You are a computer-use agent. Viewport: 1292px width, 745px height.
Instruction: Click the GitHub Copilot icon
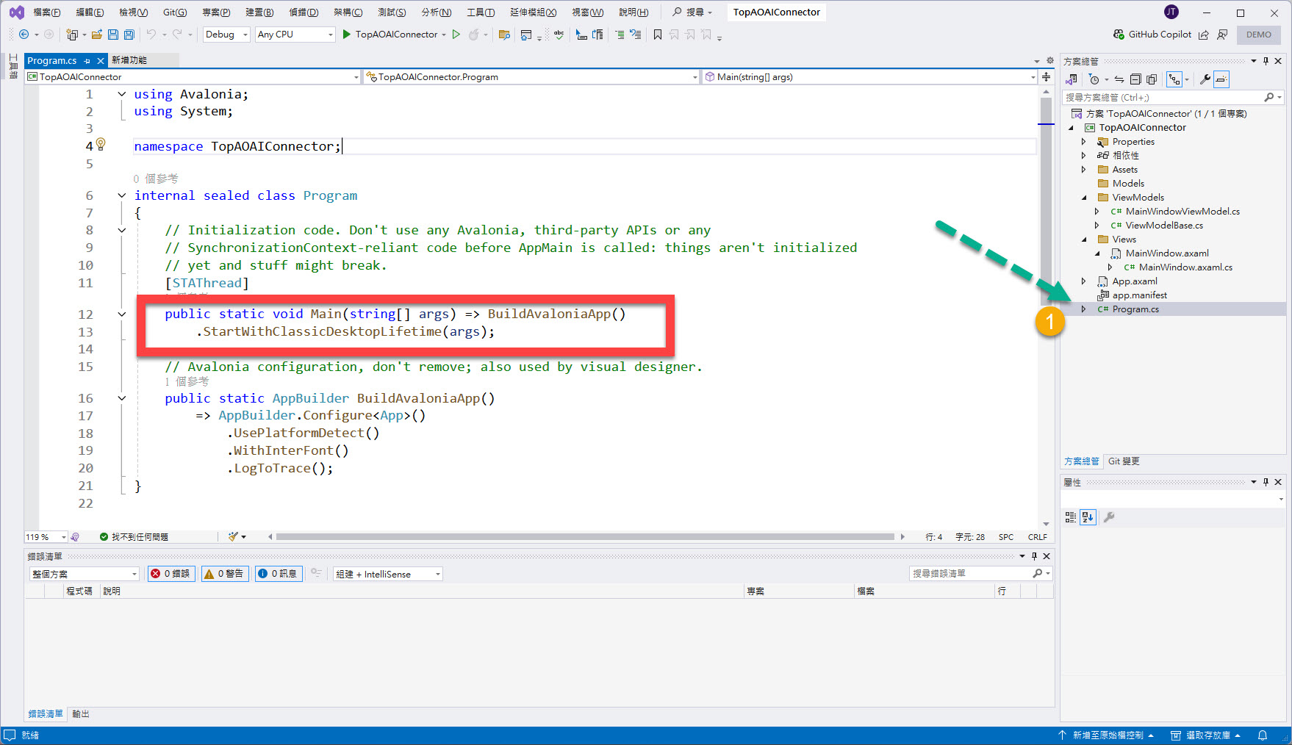(x=1119, y=35)
